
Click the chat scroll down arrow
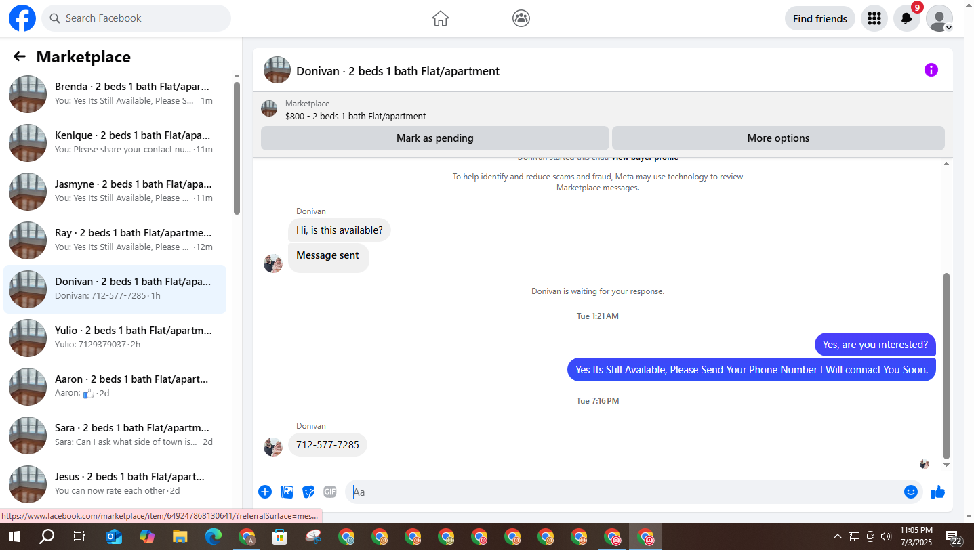947,465
